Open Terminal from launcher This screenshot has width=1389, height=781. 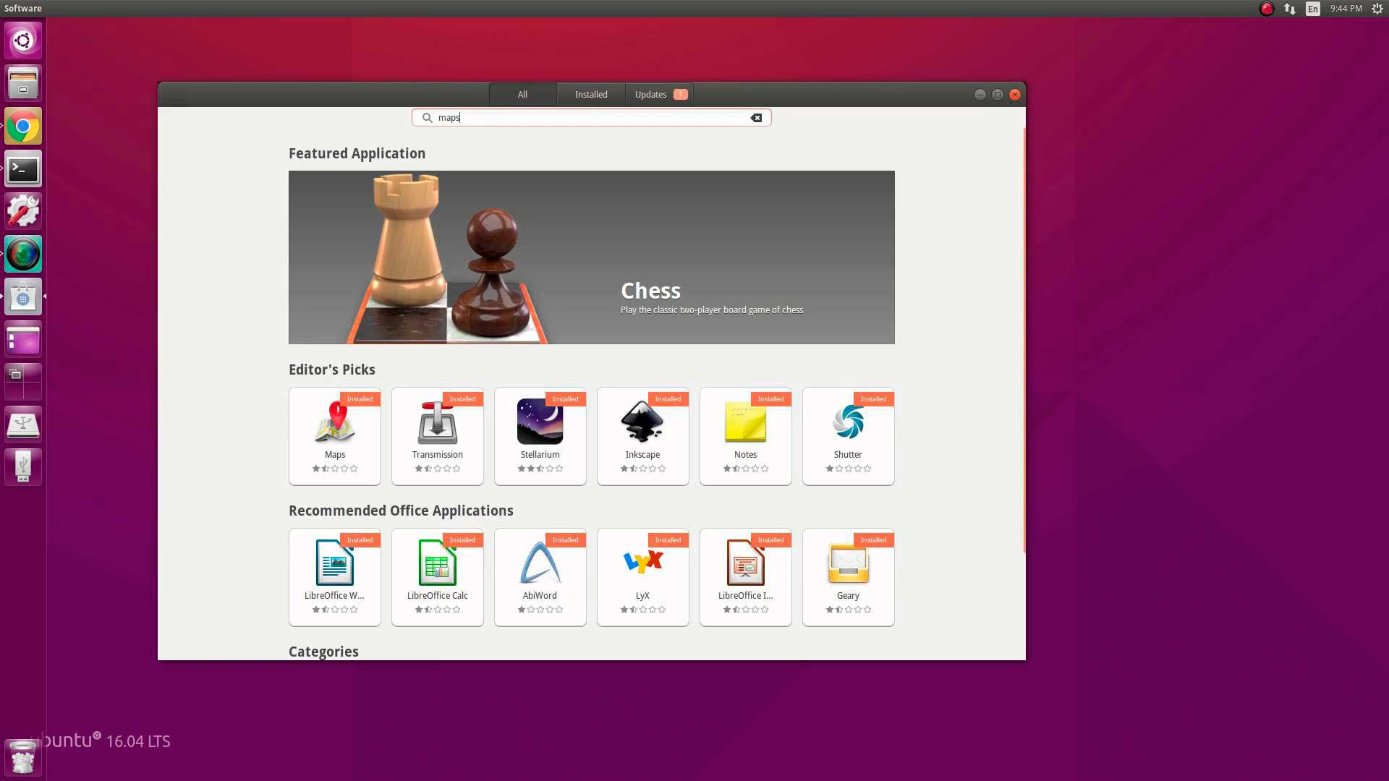coord(23,168)
